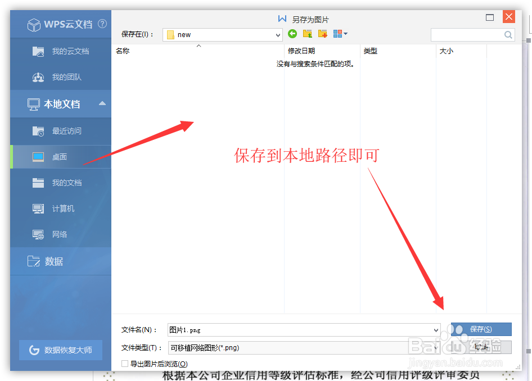Open 我的团队 team folder
532x381 pixels.
[61, 77]
